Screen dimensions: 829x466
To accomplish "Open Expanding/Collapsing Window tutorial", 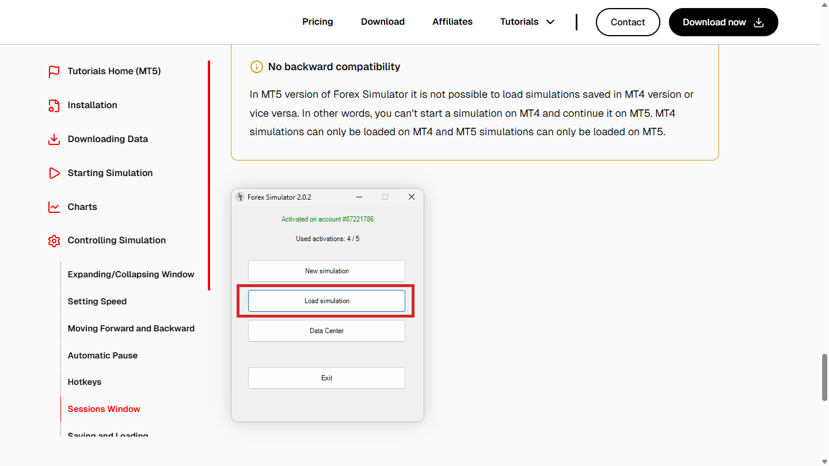I will tap(131, 274).
